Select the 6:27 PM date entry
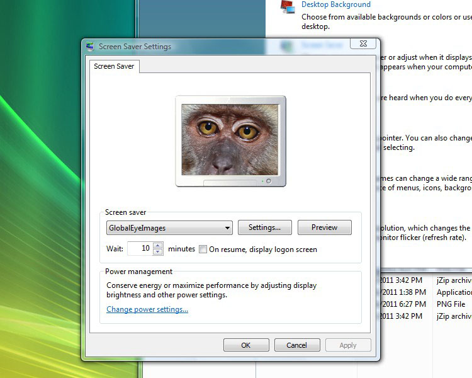472x378 pixels. (403, 304)
